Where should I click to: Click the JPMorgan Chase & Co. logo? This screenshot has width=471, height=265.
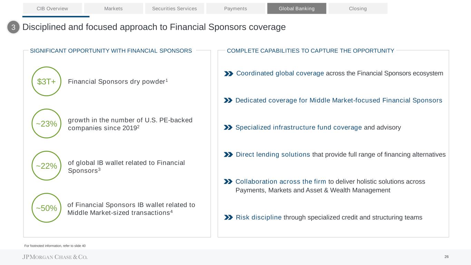pos(55,257)
